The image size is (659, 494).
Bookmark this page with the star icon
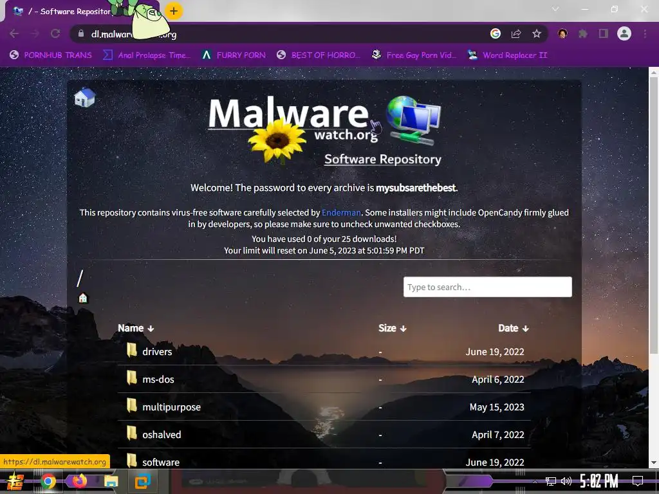[537, 33]
